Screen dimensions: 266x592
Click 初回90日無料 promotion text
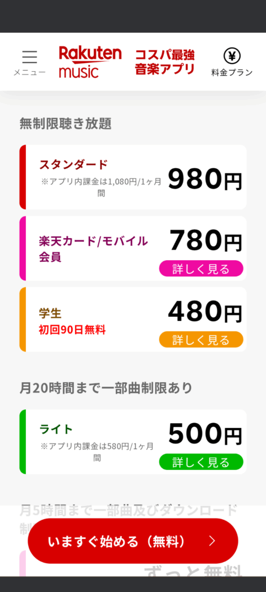tap(72, 330)
